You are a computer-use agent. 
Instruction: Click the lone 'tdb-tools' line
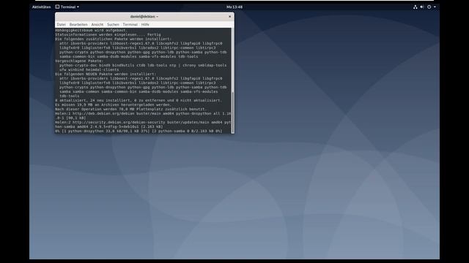tap(69, 96)
